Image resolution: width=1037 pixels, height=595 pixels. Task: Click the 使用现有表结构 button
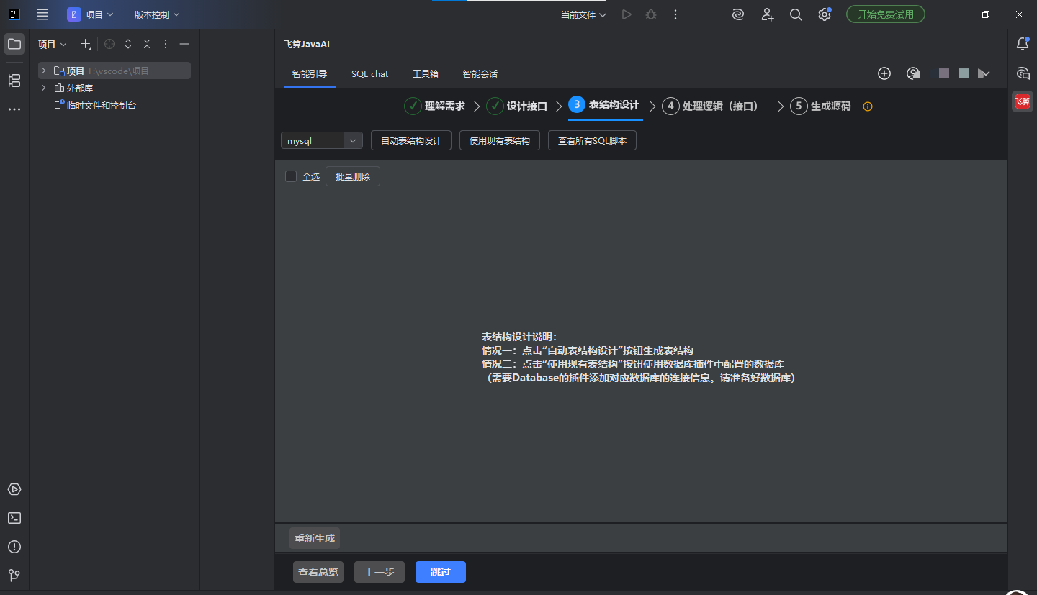(500, 141)
